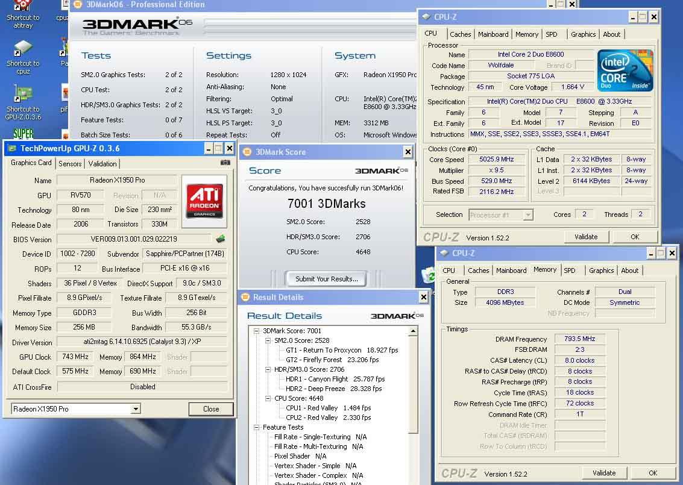Click the Core Speed 5025.9 MHz value
683x485 pixels.
coord(497,159)
